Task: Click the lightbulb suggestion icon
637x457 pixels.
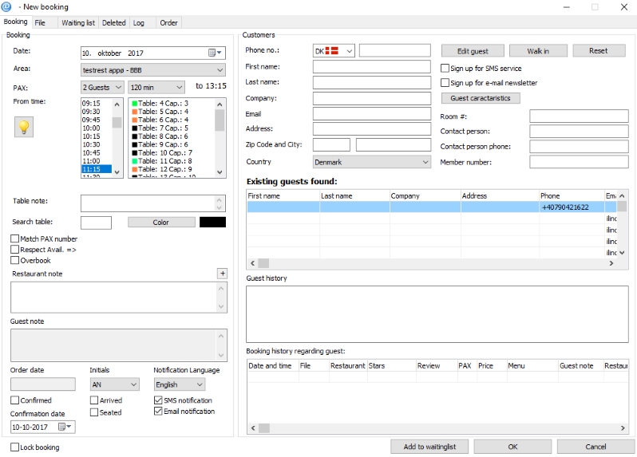Action: pos(24,127)
